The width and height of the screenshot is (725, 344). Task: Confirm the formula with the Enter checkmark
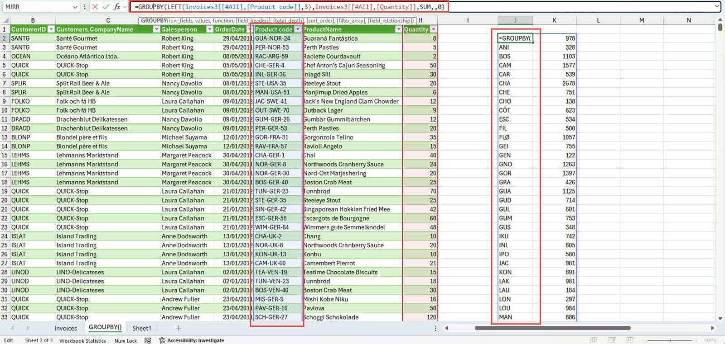[106, 7]
